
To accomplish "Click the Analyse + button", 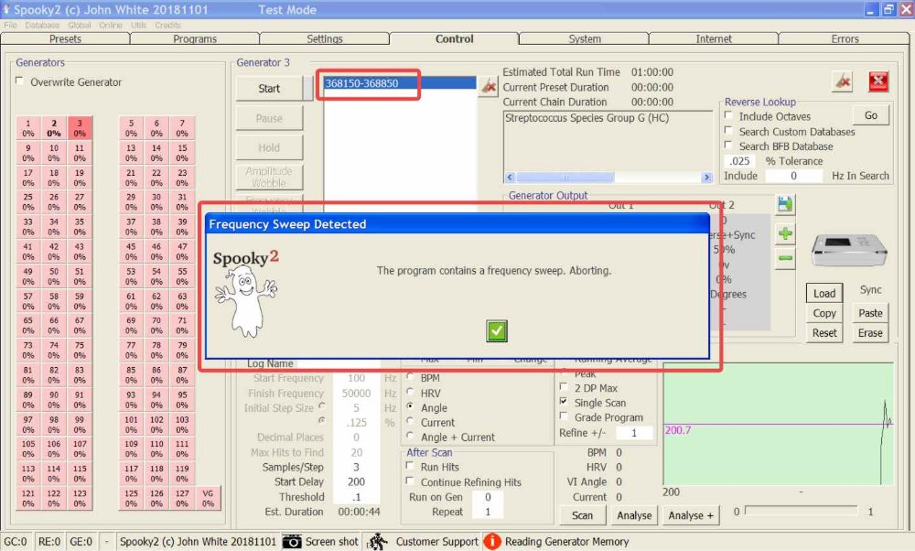I will pos(690,515).
